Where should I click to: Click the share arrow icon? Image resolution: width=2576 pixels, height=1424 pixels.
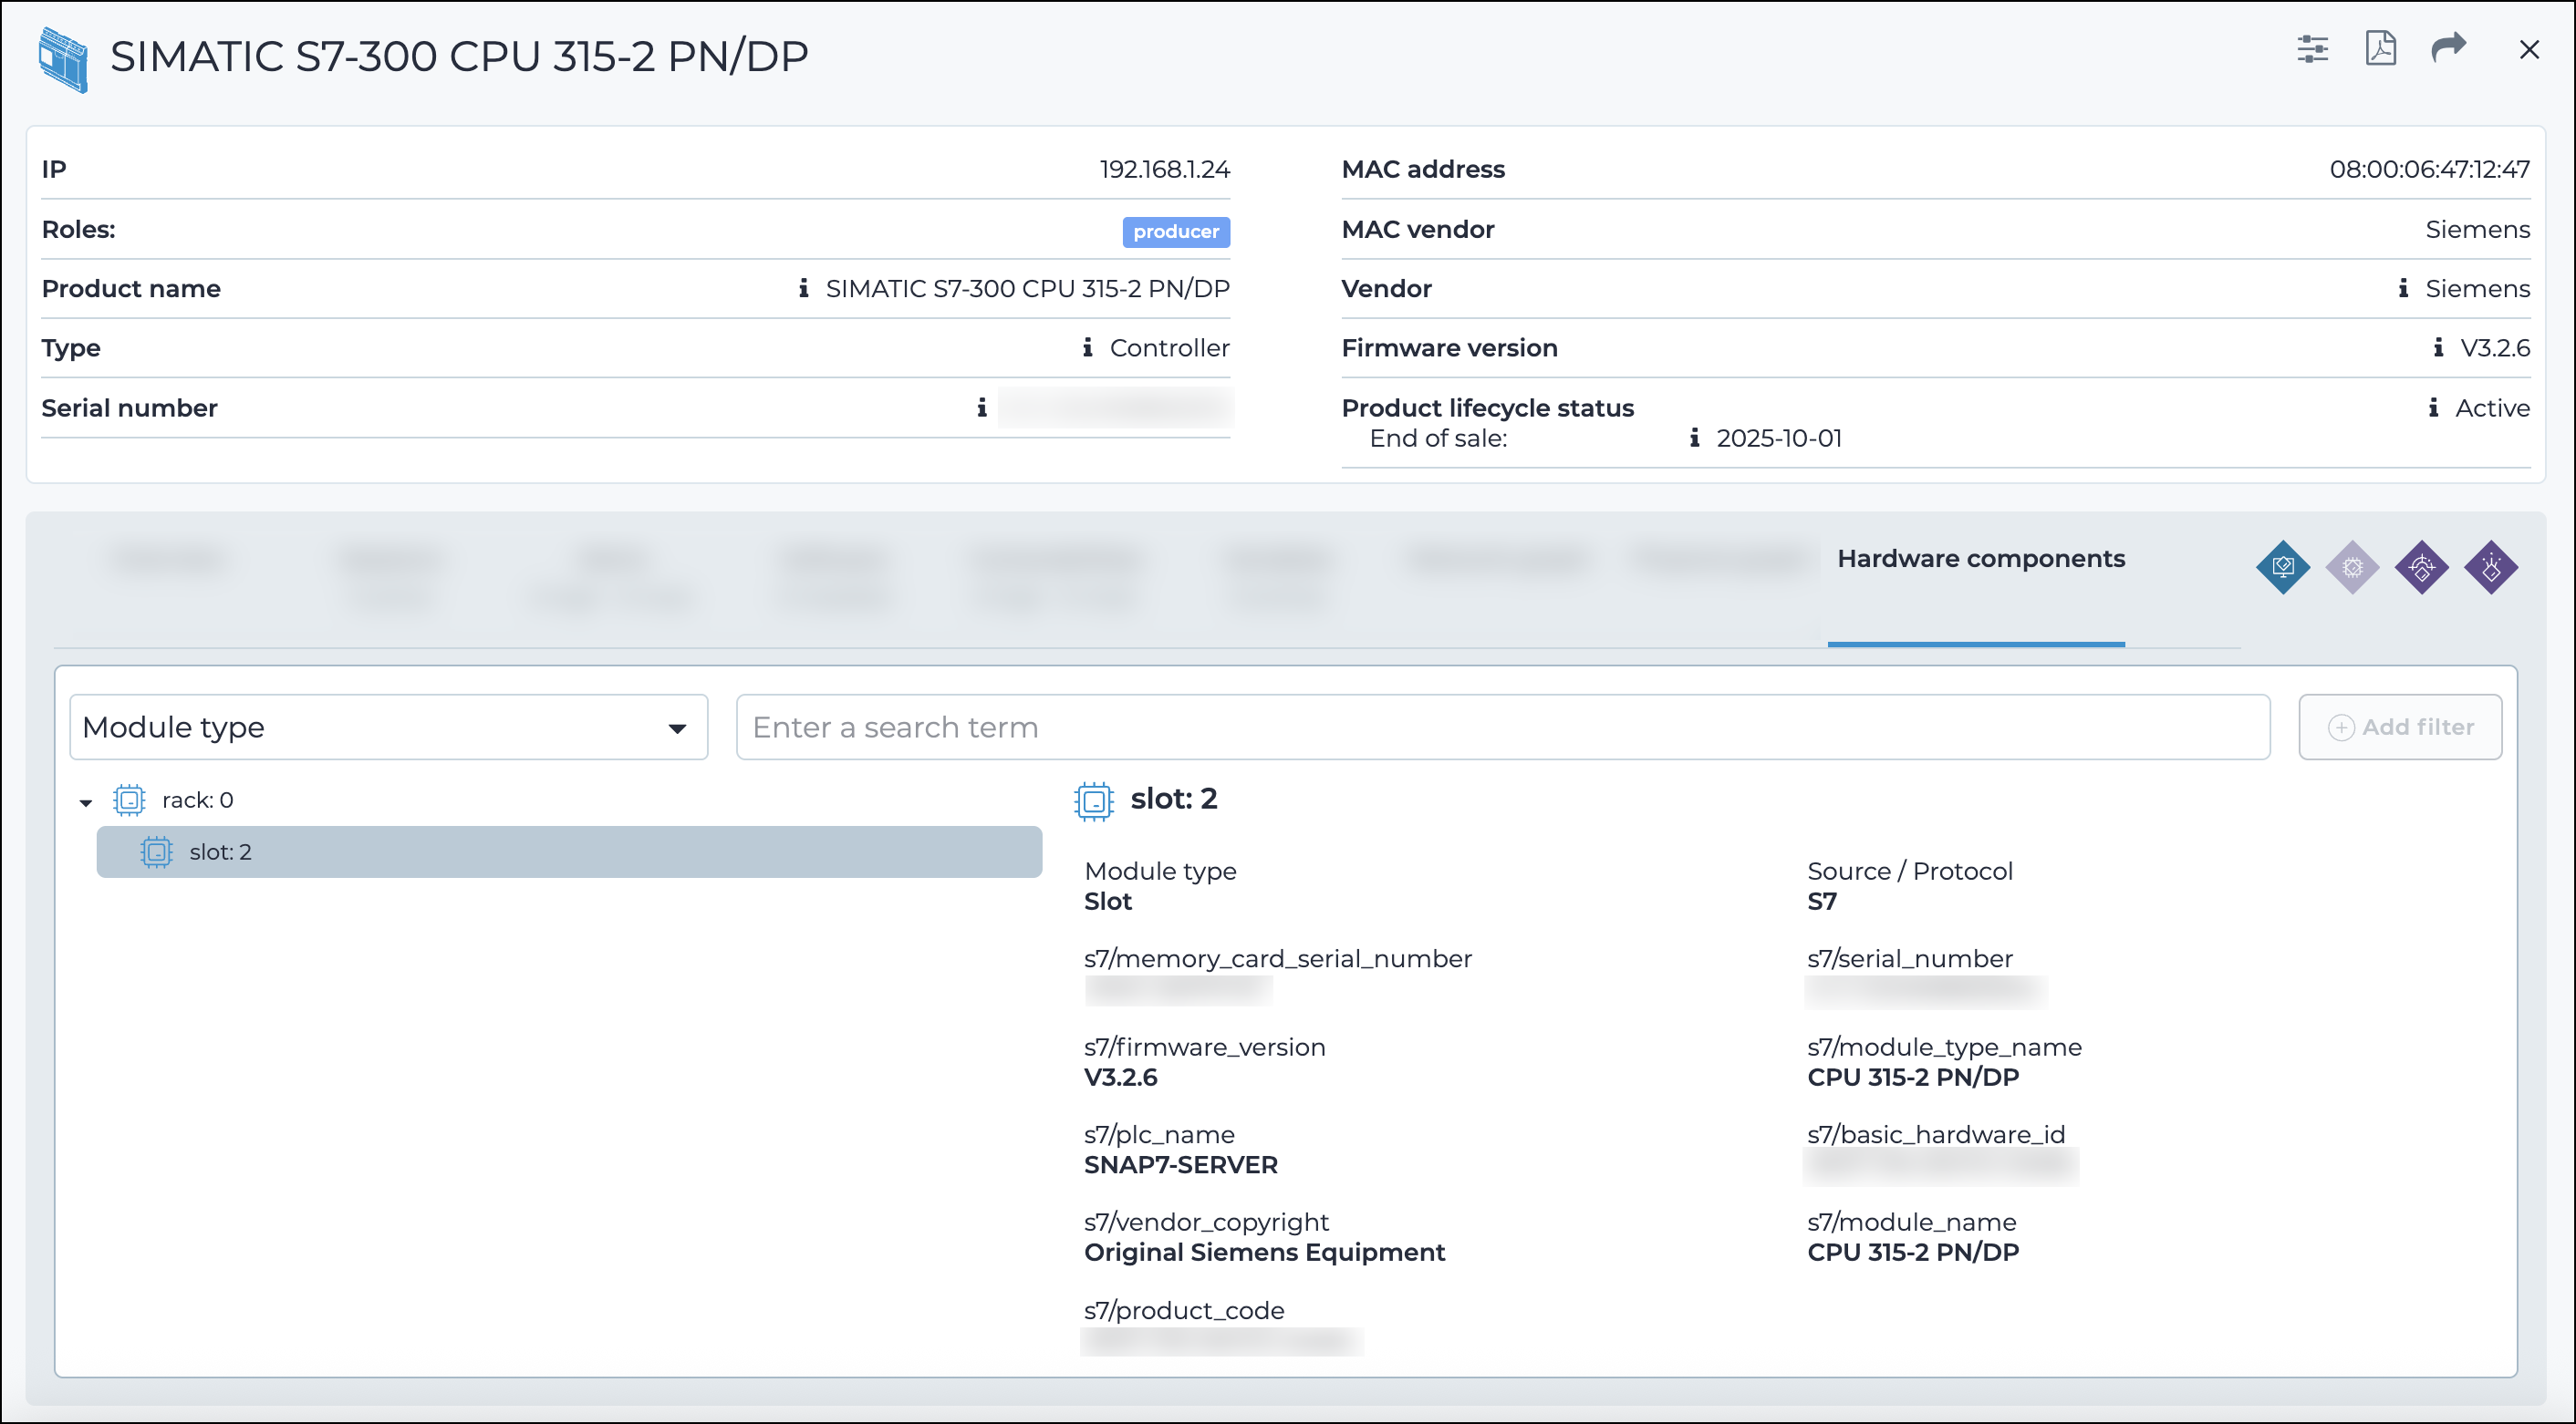coord(2448,48)
